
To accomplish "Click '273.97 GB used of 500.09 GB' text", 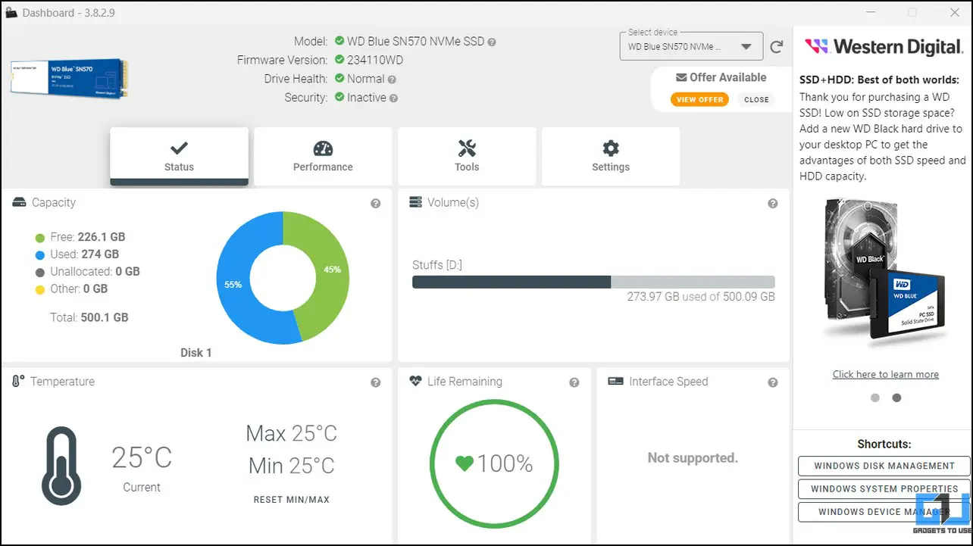I will [701, 297].
